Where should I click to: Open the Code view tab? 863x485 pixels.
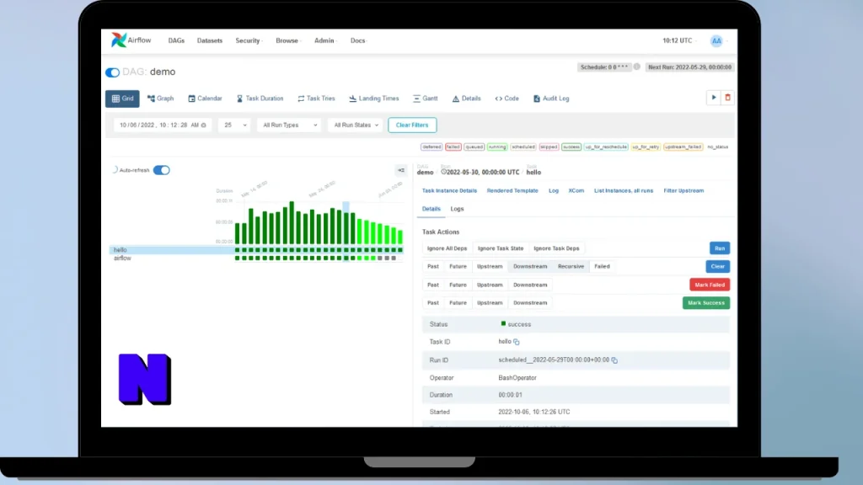(x=507, y=99)
